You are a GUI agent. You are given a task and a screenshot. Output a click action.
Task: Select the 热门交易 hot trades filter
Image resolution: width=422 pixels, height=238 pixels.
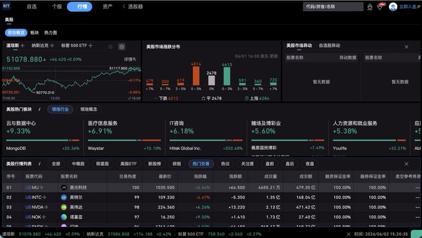pos(201,164)
